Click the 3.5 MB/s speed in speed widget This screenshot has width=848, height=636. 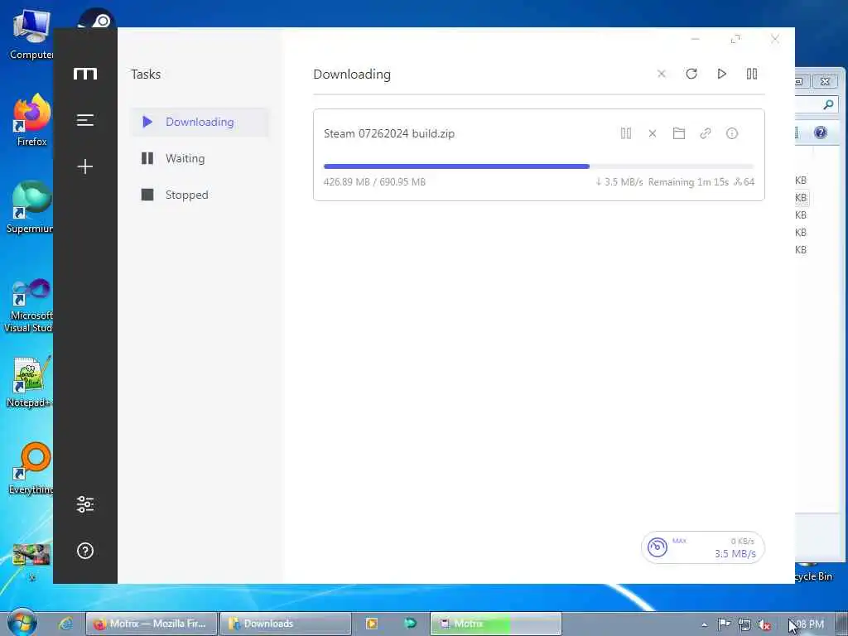pyautogui.click(x=735, y=554)
